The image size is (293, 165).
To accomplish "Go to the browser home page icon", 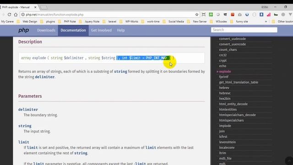I will 16,15.
